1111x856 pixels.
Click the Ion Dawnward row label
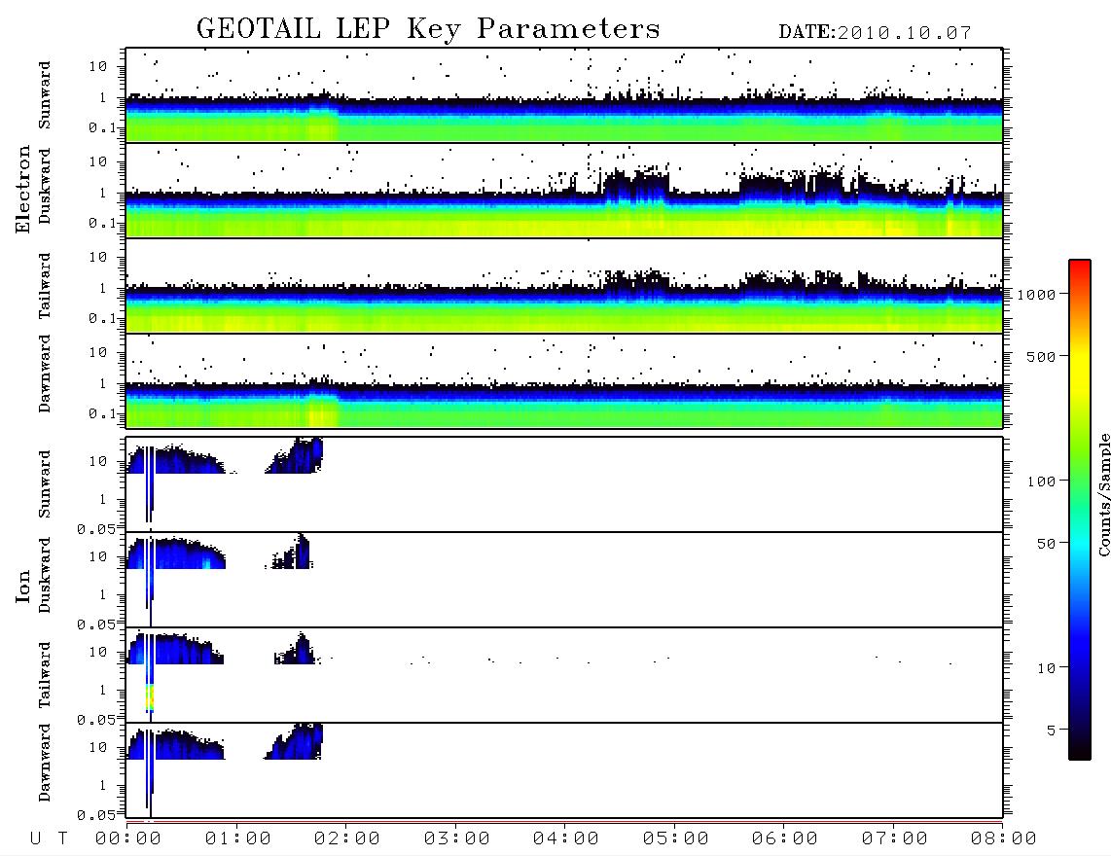pyautogui.click(x=45, y=763)
